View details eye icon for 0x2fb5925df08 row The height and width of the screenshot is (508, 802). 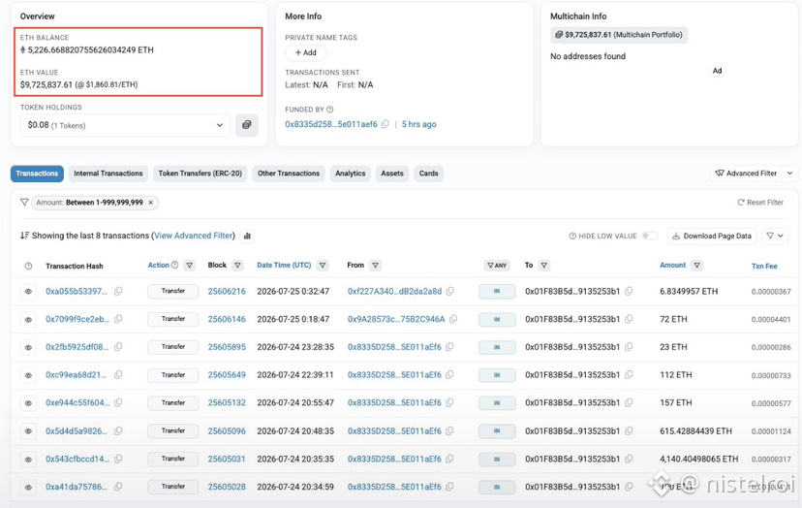pos(29,347)
